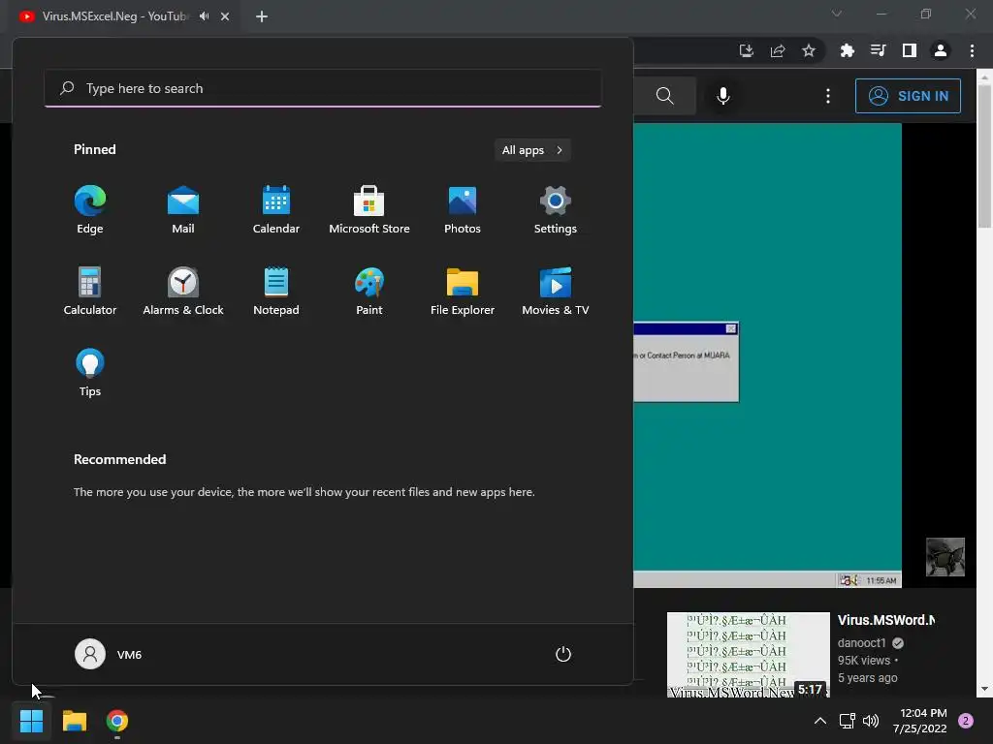Open Microsoft Store from pinned apps
The image size is (993, 744).
coord(369,209)
